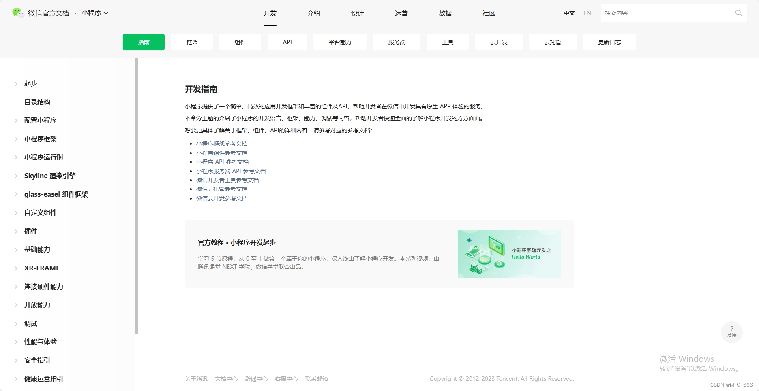The width and height of the screenshot is (759, 391).
Task: Open the question mark feedback button
Action: click(x=731, y=332)
